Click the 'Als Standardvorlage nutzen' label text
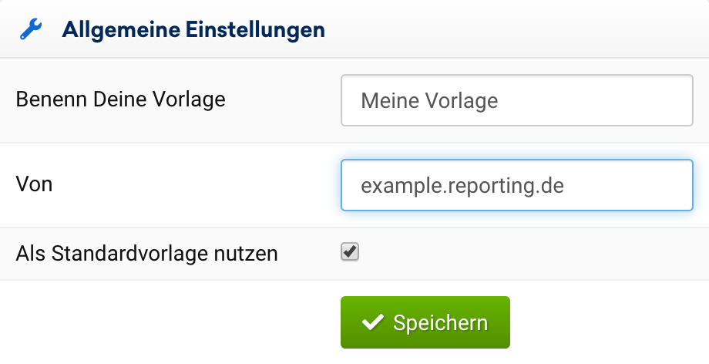Screen dimensions: 709x364 [146, 253]
